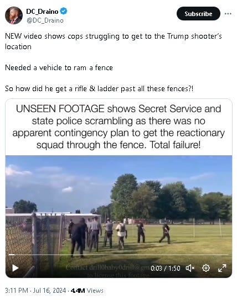This screenshot has height=300, width=237.
Task: Open the @DC_Draino handle link
Action: [x=45, y=20]
